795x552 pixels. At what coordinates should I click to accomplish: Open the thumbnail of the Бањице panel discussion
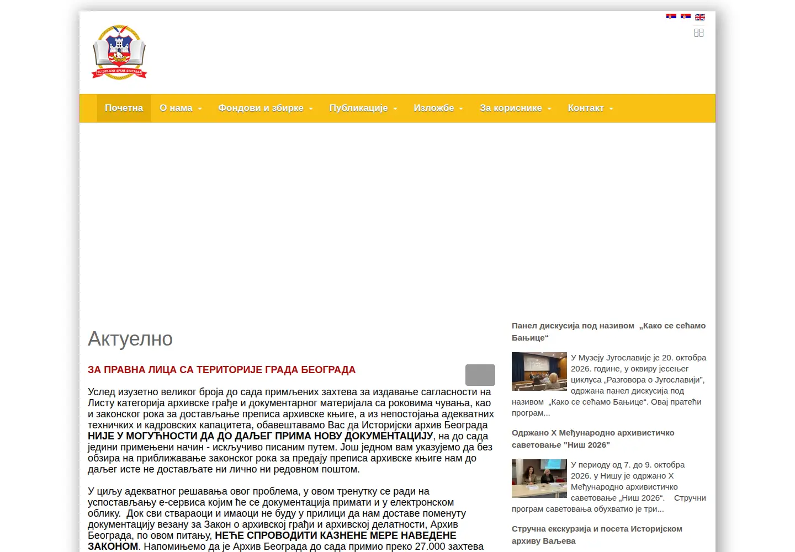[x=539, y=371]
